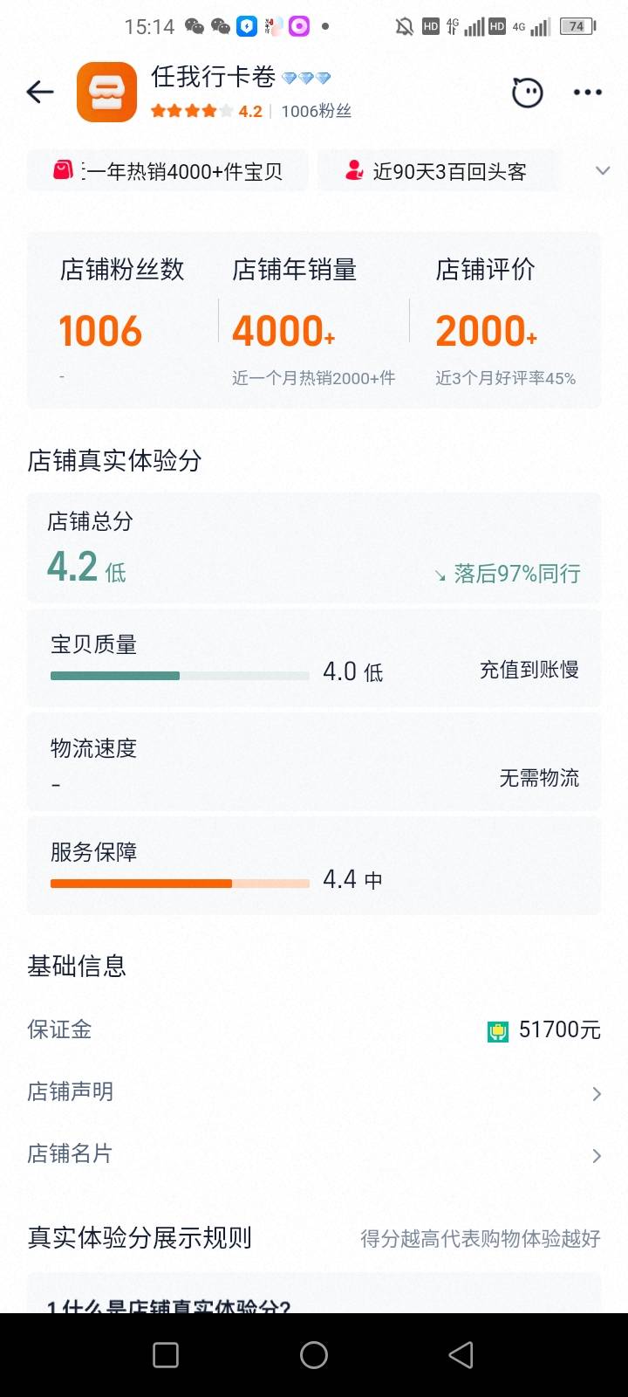The width and height of the screenshot is (628, 1397).
Task: Tap the red returning customer icon
Action: point(354,170)
